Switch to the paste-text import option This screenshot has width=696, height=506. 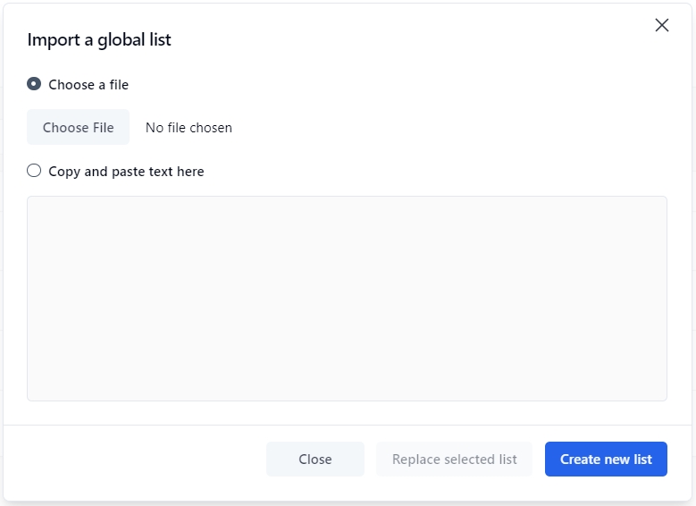[34, 171]
